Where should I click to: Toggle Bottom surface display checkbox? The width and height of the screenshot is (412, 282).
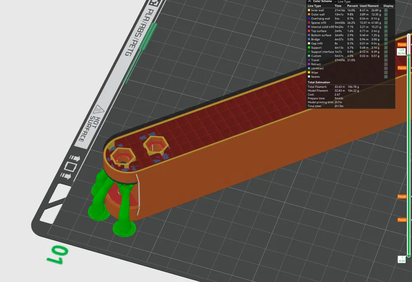pos(386,35)
